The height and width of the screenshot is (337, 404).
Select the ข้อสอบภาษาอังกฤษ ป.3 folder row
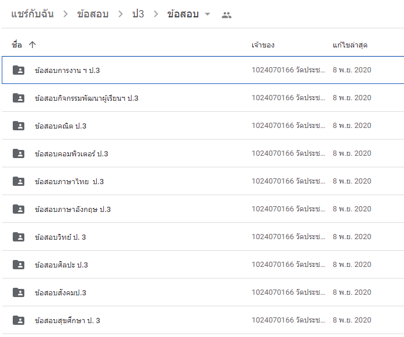[x=203, y=209]
